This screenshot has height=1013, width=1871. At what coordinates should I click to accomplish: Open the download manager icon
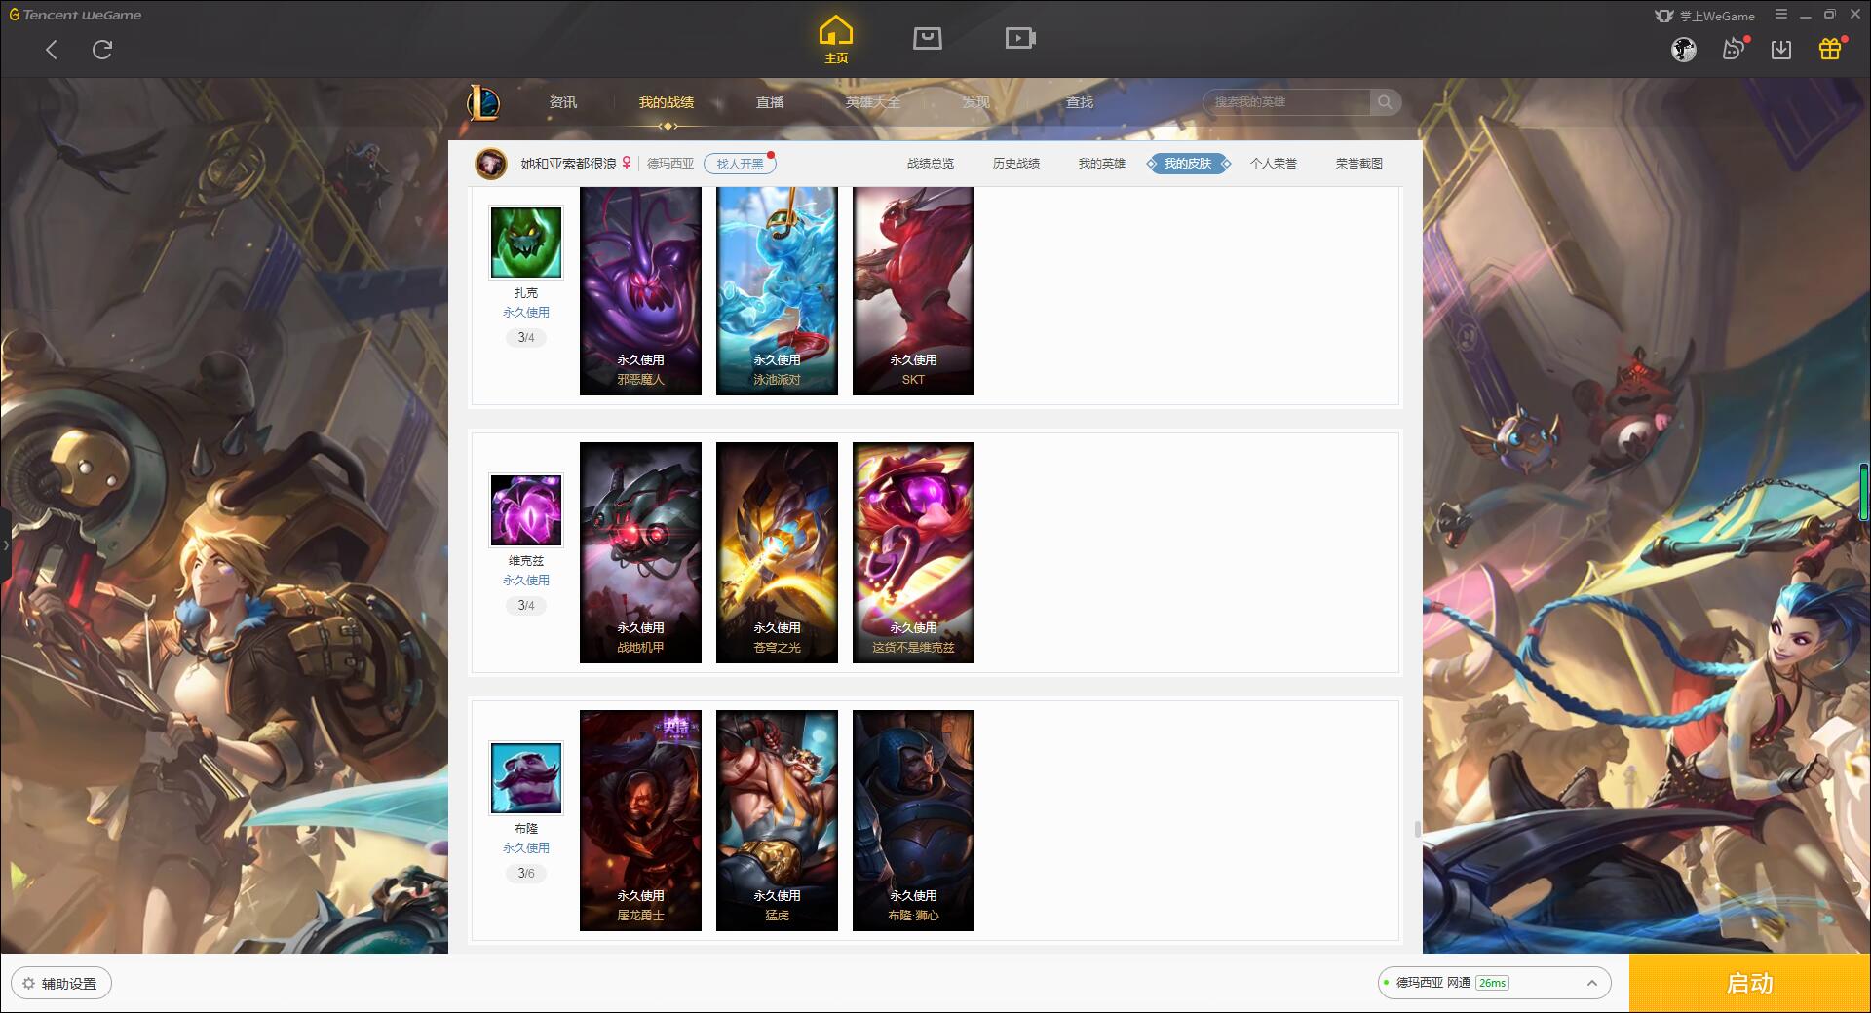coord(1781,50)
